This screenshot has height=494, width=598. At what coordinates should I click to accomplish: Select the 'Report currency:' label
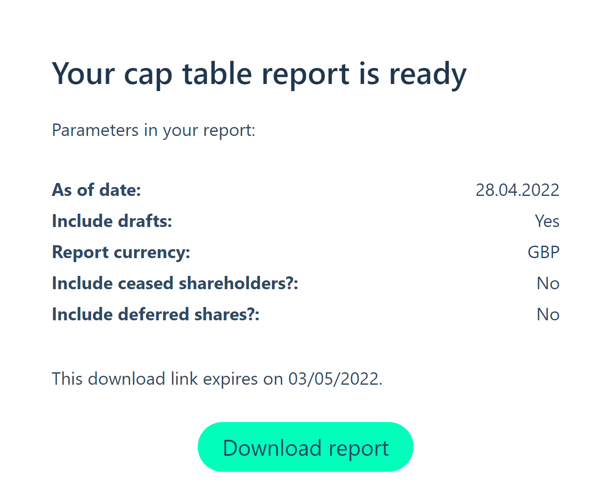121,253
